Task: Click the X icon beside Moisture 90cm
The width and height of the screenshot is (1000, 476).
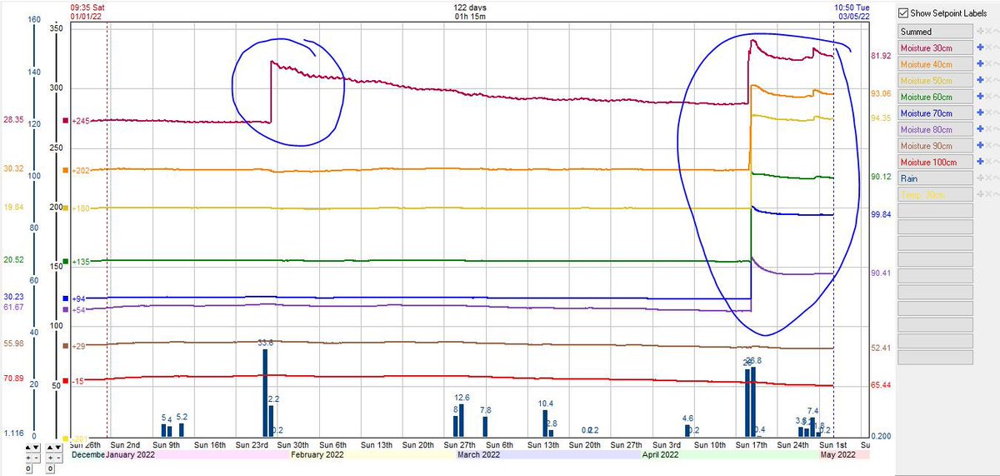Action: 988,146
